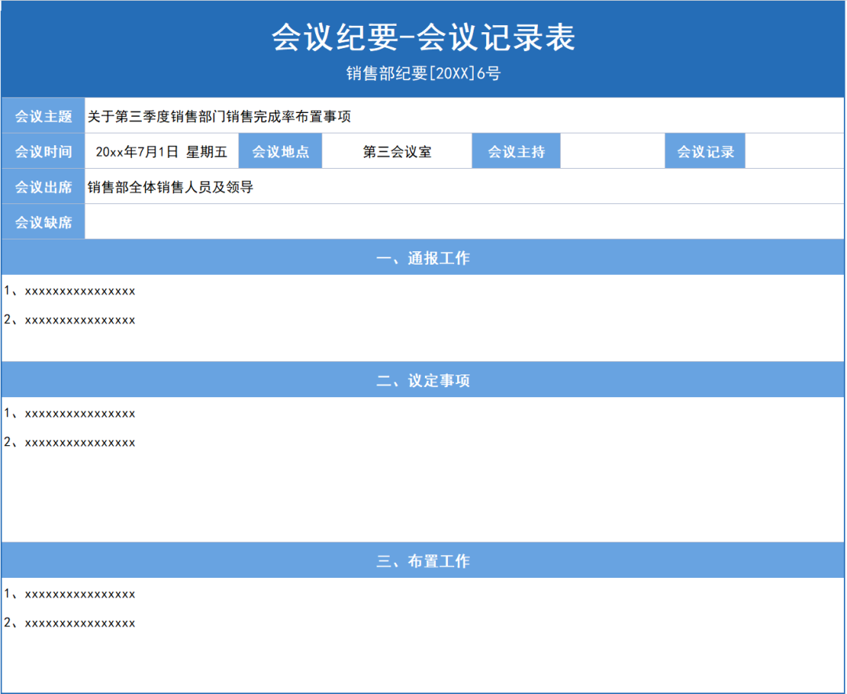847x694 pixels.
Task: Click item 2 under 议定事项
Action: (x=69, y=442)
